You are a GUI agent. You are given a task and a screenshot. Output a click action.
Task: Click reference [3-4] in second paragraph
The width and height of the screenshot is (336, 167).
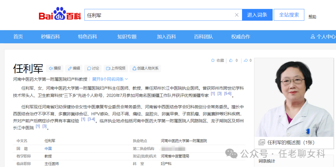point(91,119)
